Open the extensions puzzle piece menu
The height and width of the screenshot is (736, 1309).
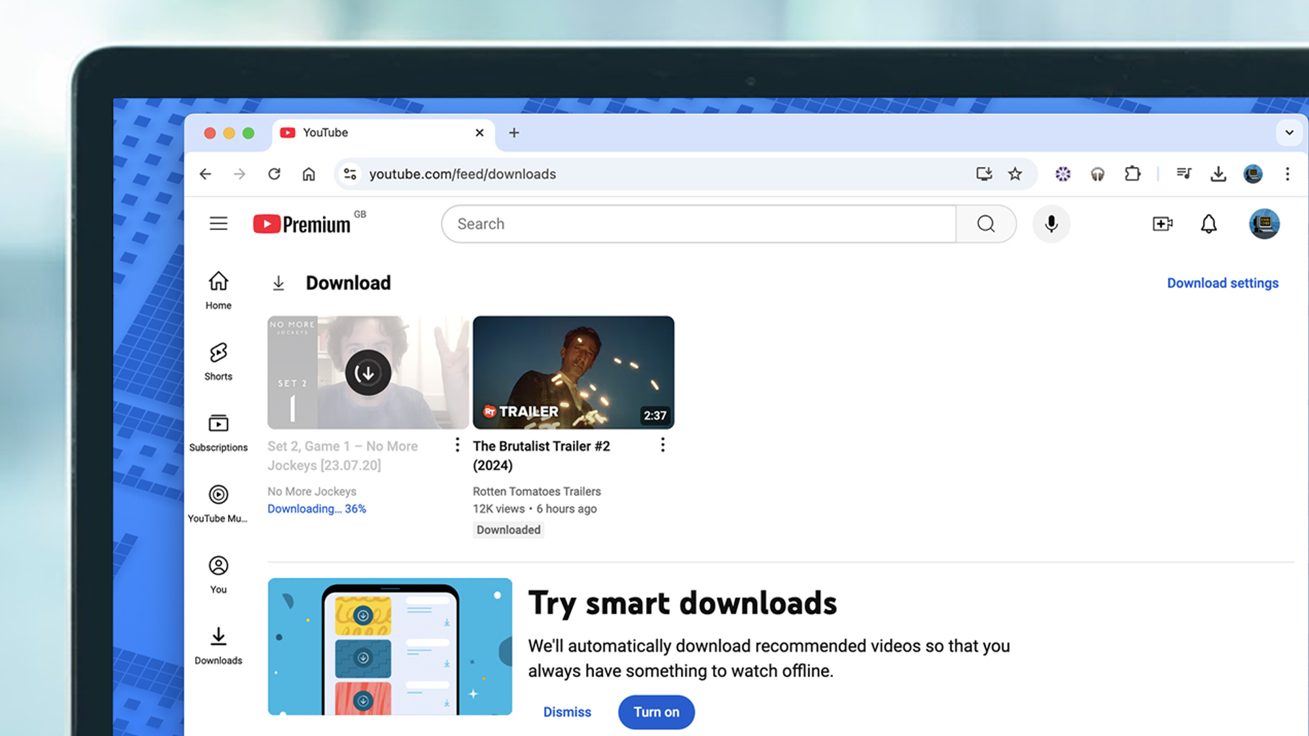click(x=1132, y=173)
